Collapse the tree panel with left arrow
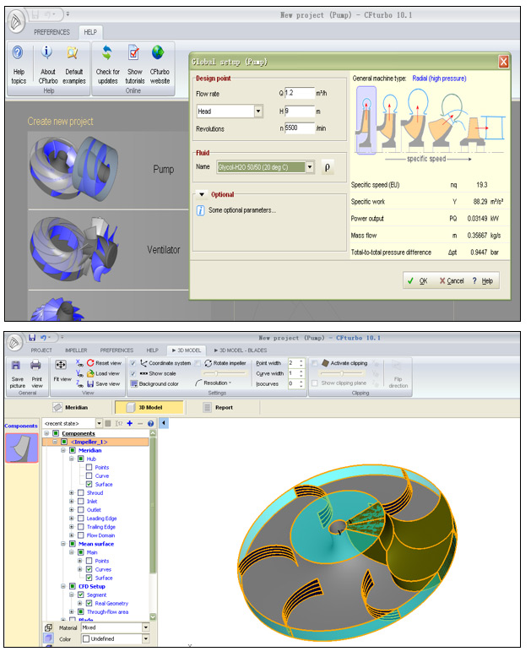 pos(164,423)
